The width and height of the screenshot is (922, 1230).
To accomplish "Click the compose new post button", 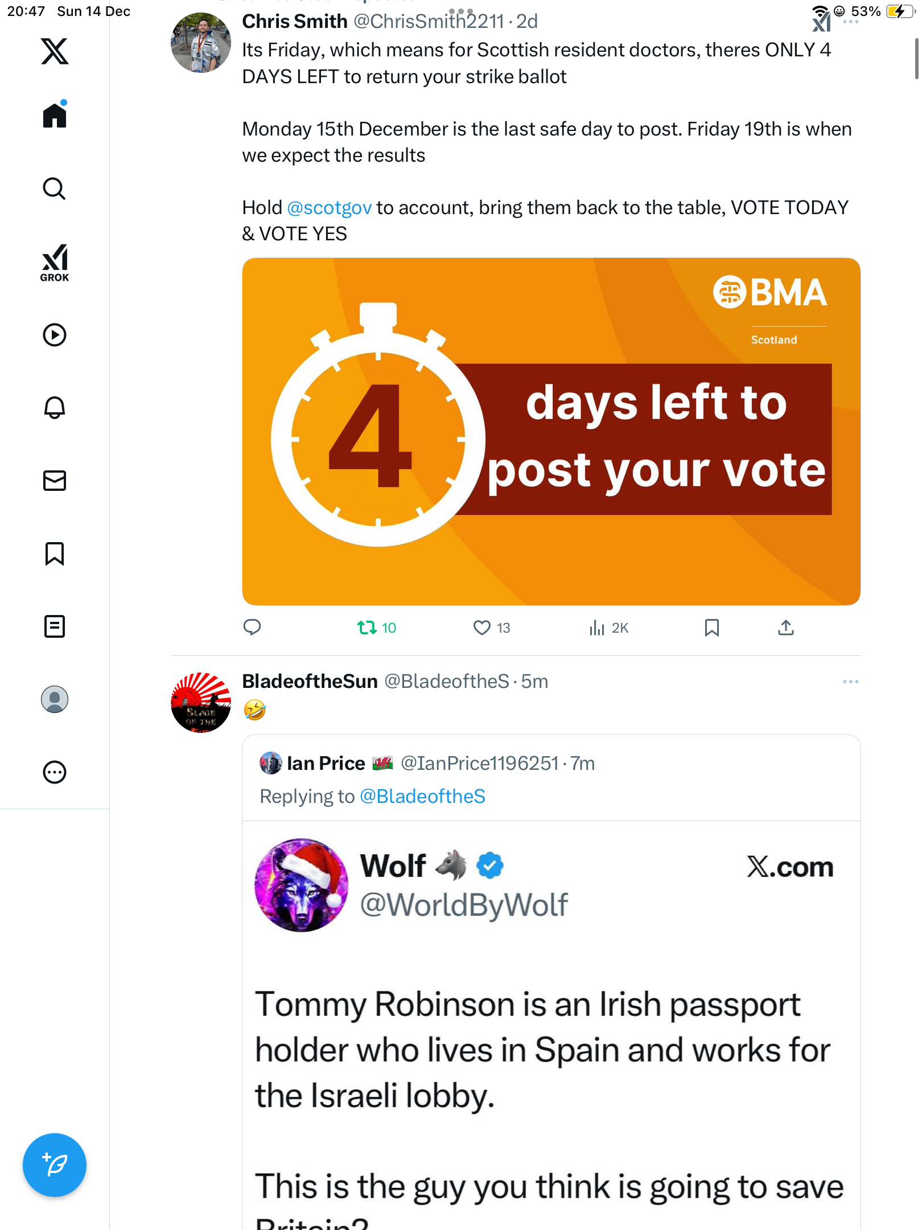I will pyautogui.click(x=55, y=1165).
